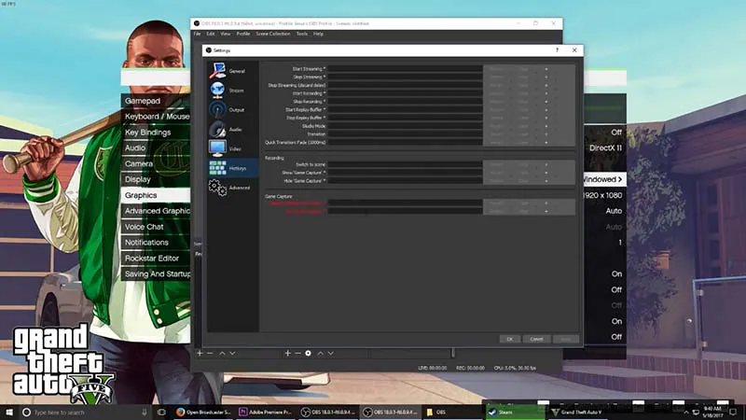This screenshot has height=420, width=746.
Task: Click the Start Streaming hotkey field
Action: point(405,69)
